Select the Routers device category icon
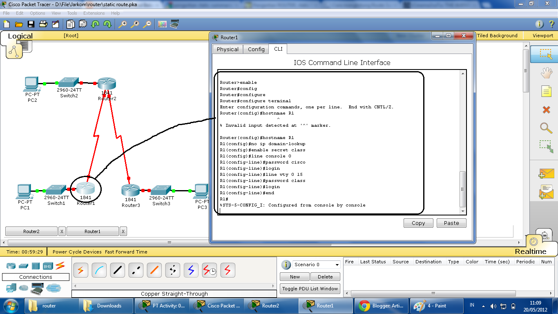558x314 pixels. (11, 266)
